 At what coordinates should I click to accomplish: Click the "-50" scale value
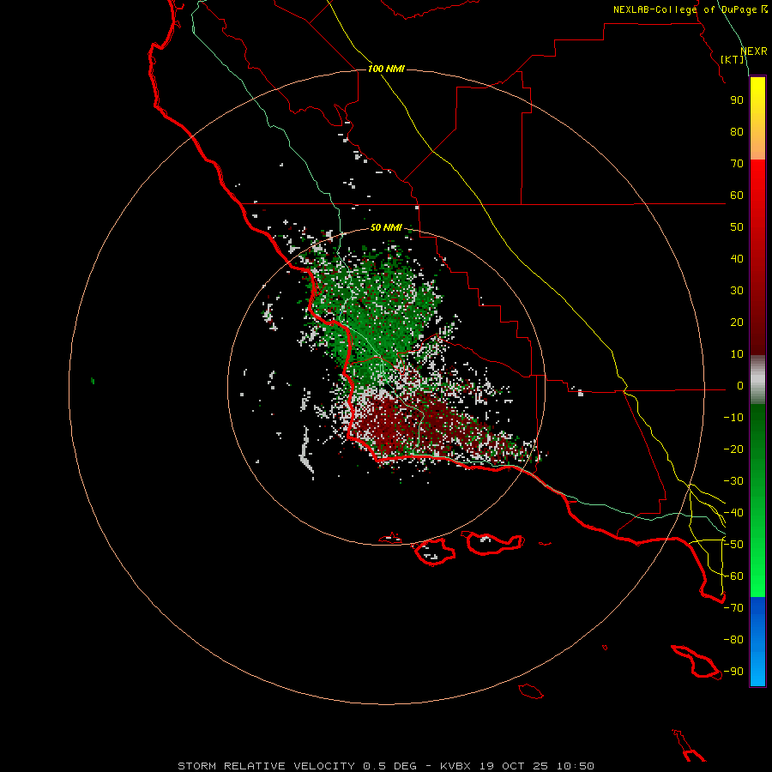pos(733,545)
